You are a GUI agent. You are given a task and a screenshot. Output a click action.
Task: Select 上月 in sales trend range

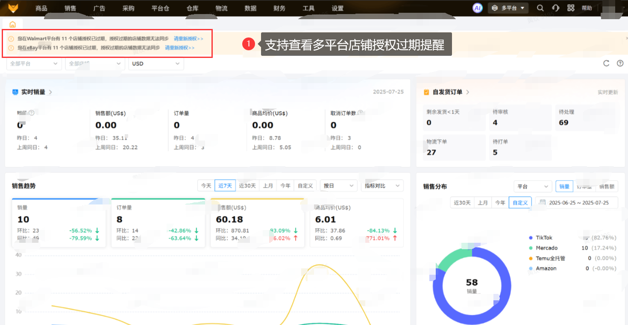pyautogui.click(x=268, y=186)
